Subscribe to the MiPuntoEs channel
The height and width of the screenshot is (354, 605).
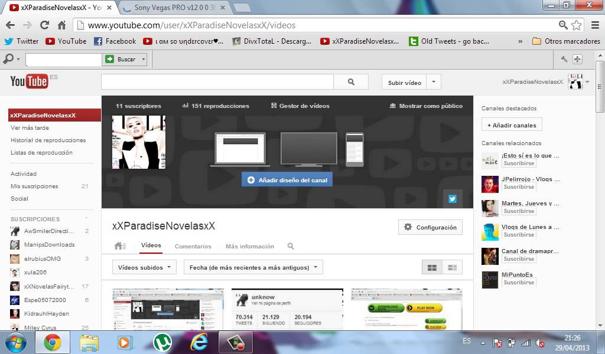point(519,283)
